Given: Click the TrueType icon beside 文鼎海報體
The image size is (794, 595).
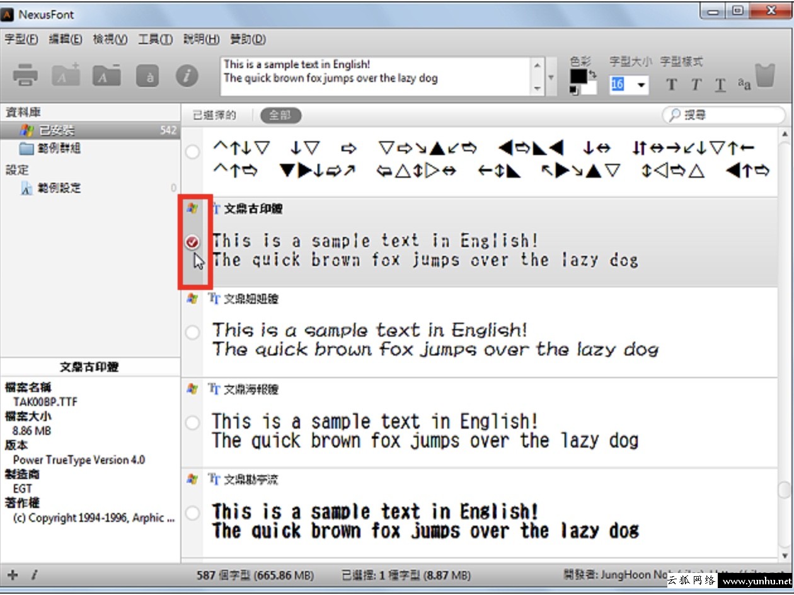Looking at the screenshot, I should (x=216, y=389).
